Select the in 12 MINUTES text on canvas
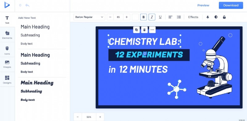 pos(138,69)
